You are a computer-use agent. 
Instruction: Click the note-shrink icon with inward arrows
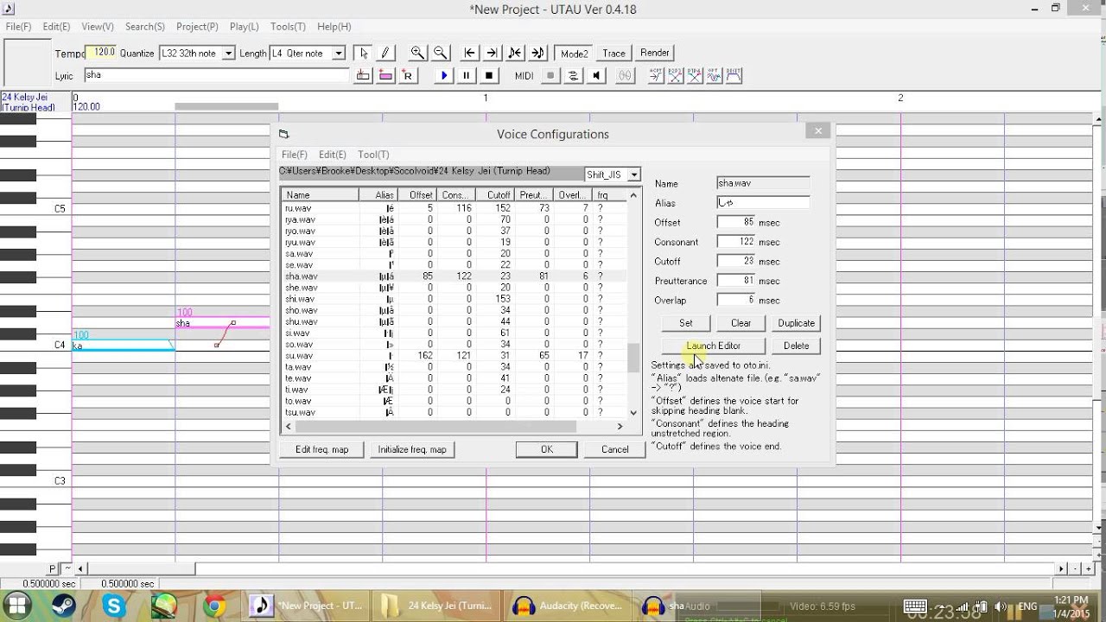(515, 53)
